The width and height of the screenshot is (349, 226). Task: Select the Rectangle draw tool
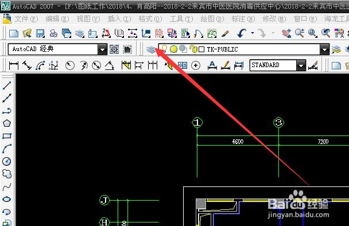click(x=7, y=136)
